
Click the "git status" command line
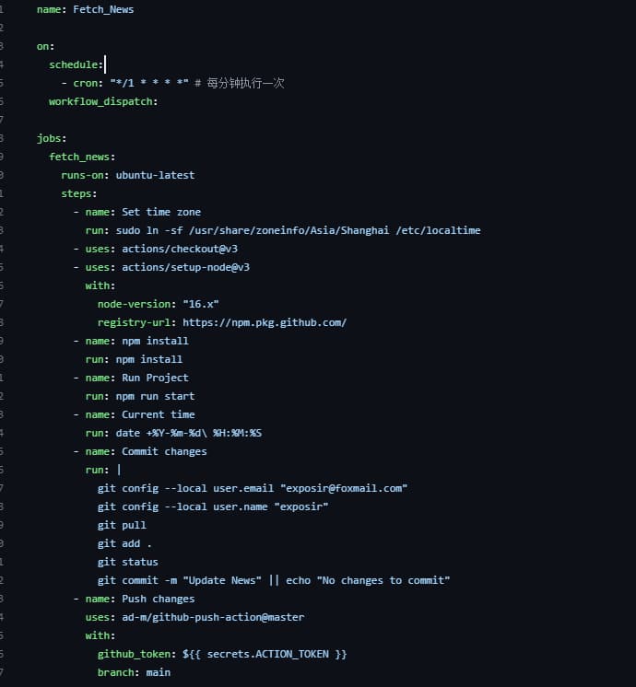(127, 562)
